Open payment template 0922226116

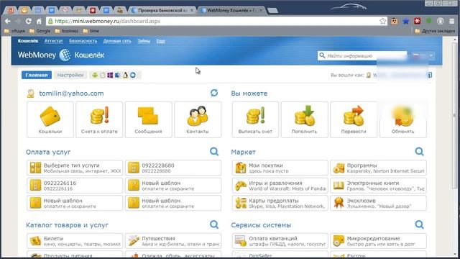pyautogui.click(x=75, y=186)
